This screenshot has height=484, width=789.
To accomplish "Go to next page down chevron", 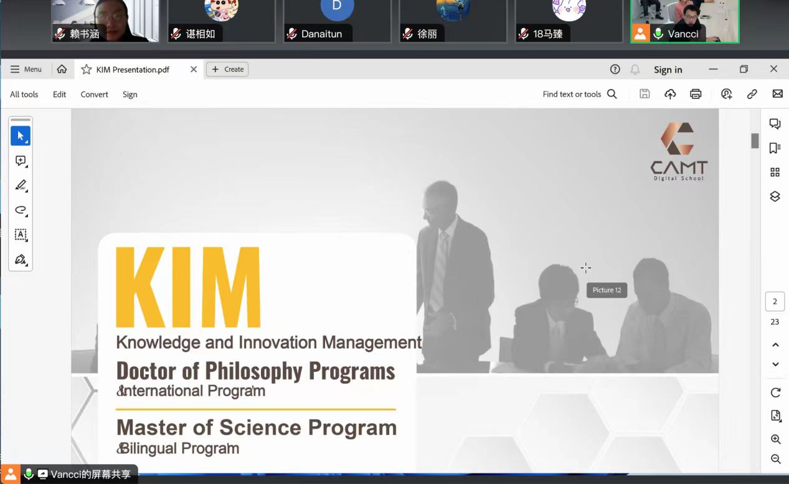I will (775, 364).
